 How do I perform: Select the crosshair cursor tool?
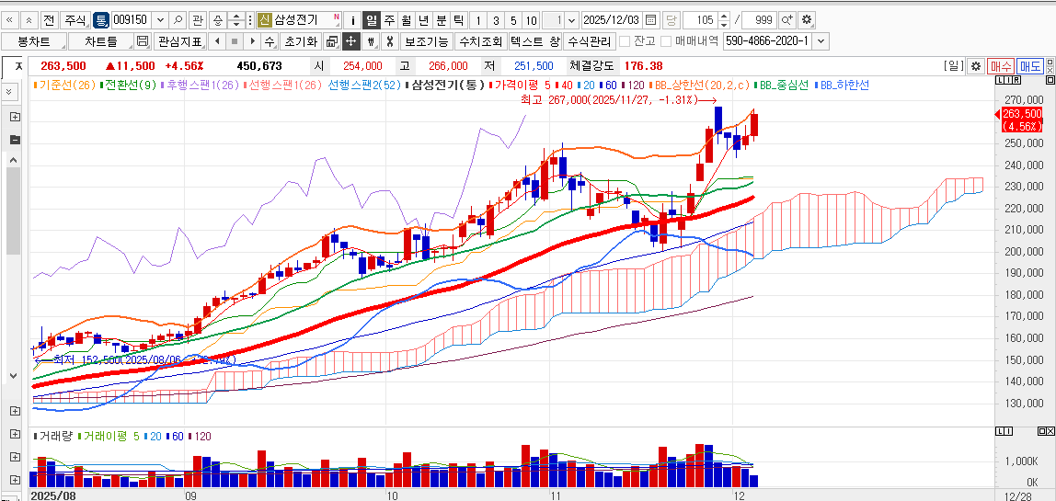(350, 41)
